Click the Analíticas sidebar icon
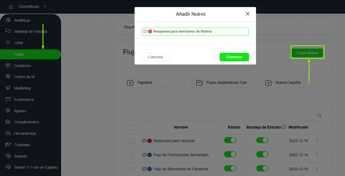Screen dimensions: 345x176 [8, 20]
